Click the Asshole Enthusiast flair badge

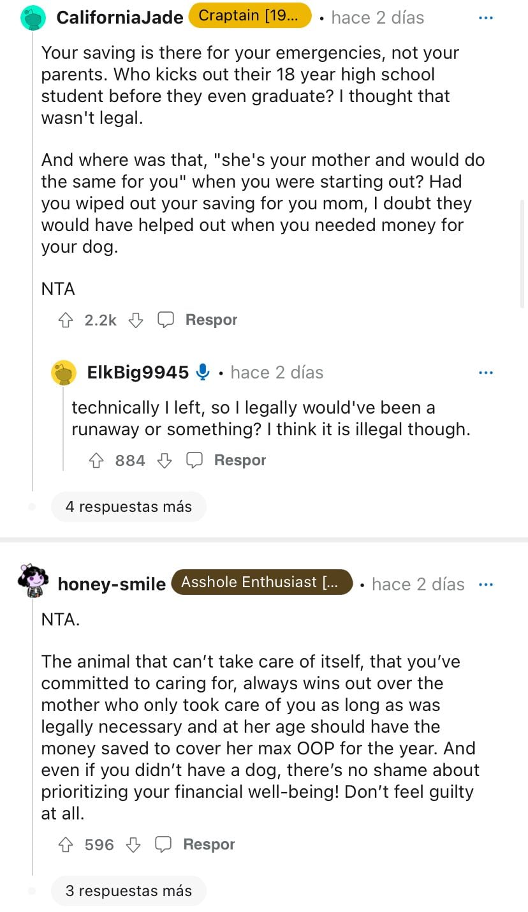(261, 582)
